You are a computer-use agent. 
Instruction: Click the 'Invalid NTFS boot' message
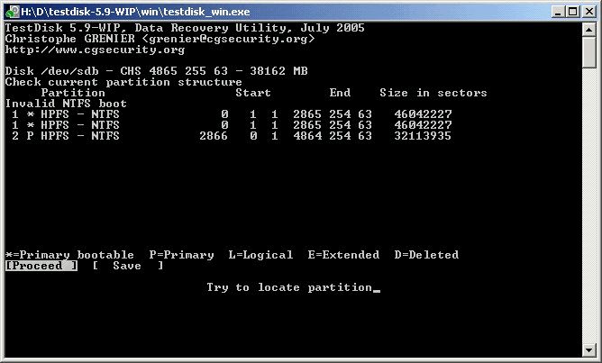point(66,104)
